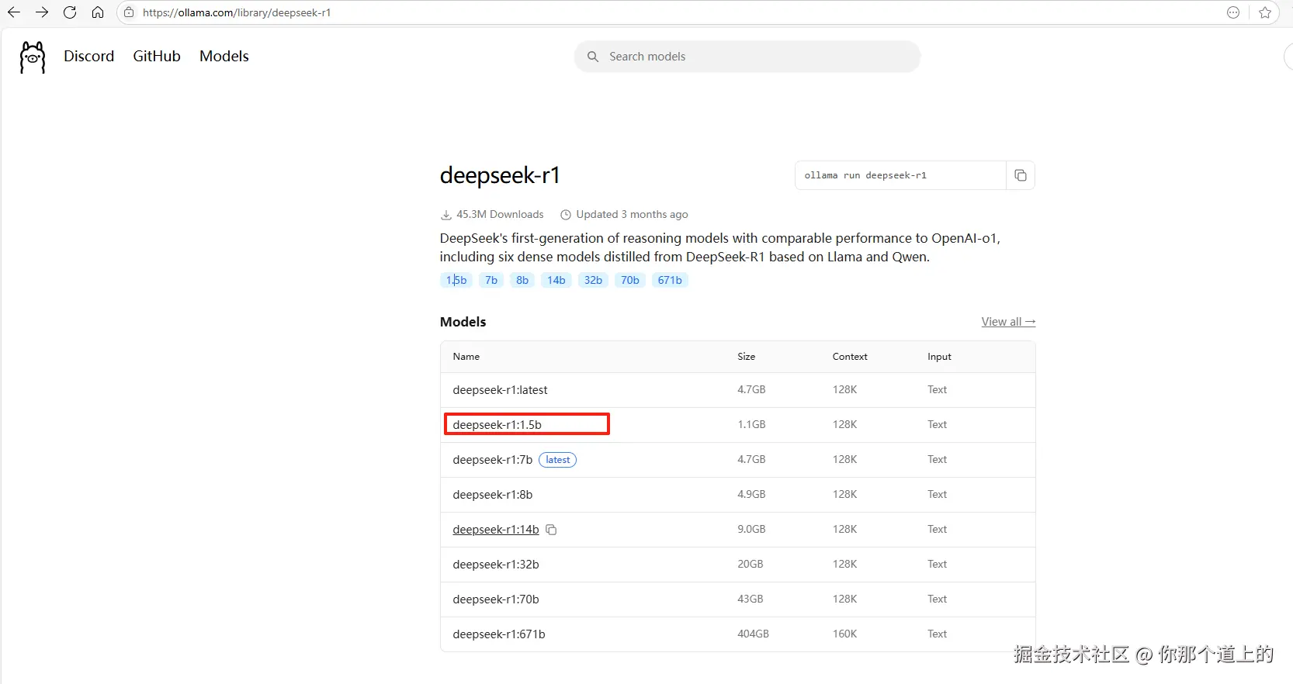The image size is (1293, 684).
Task: Select the 8b size tag
Action: coord(522,280)
